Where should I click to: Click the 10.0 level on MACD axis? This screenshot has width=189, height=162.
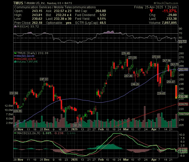[182, 135]
